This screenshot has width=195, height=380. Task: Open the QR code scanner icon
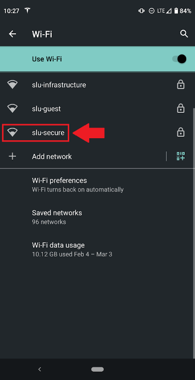click(181, 156)
